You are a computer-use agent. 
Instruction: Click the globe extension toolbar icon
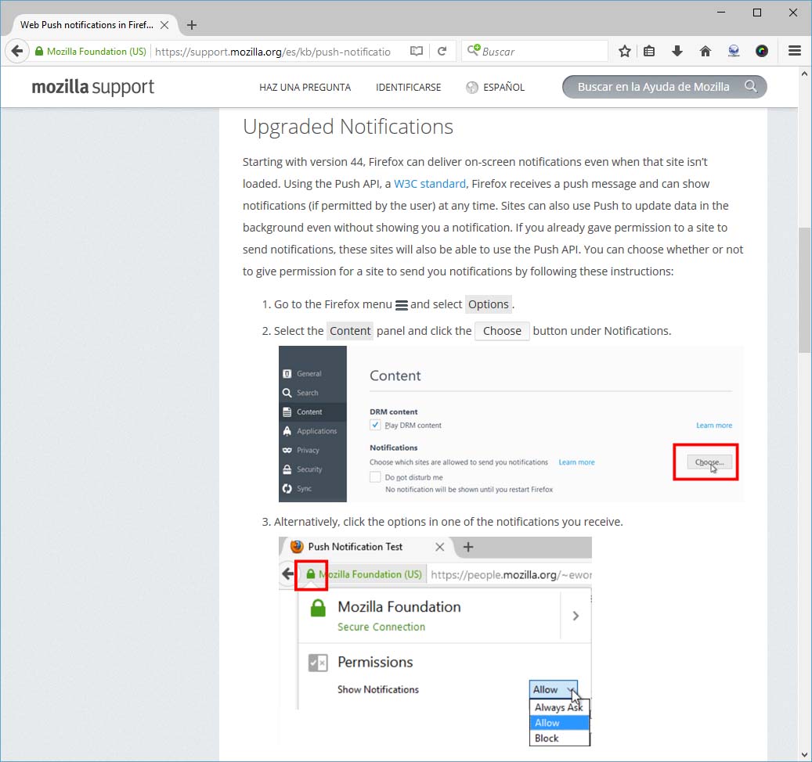(x=734, y=51)
